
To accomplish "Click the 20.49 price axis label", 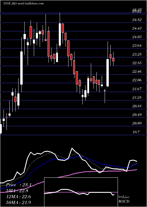I will (137, 115).
